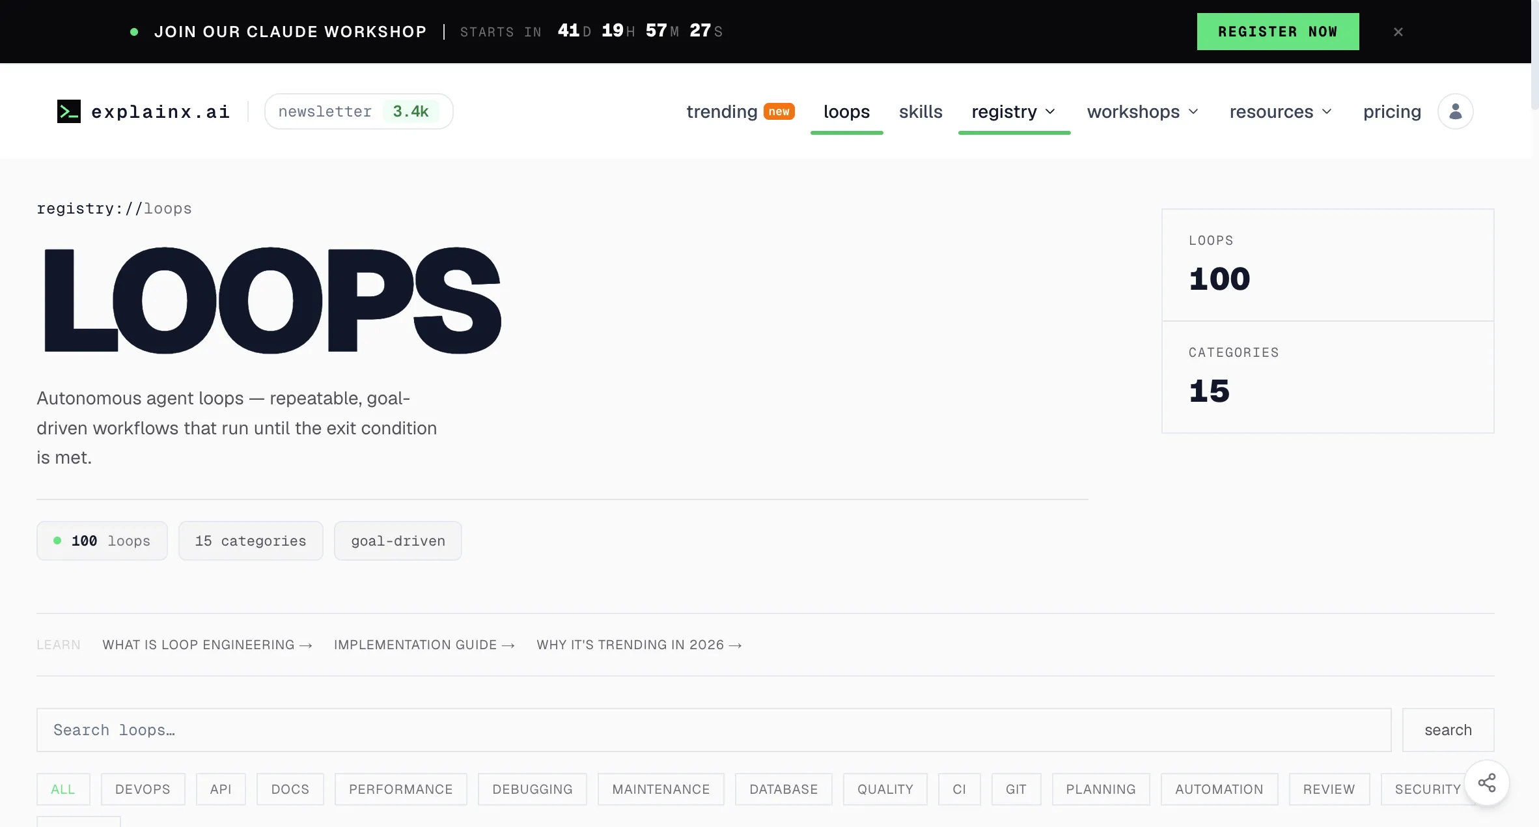Expand the registry dropdown menu
Image resolution: width=1539 pixels, height=827 pixels.
pyautogui.click(x=1014, y=111)
